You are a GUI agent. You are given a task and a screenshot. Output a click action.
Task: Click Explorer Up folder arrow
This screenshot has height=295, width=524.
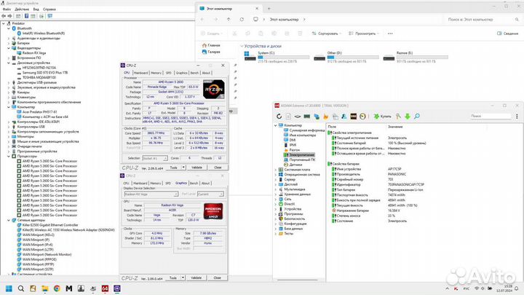coord(229,20)
